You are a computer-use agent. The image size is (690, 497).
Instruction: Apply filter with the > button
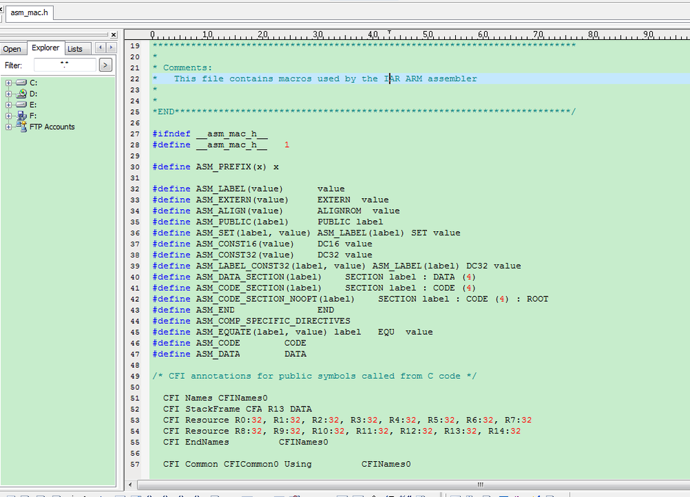coord(105,65)
